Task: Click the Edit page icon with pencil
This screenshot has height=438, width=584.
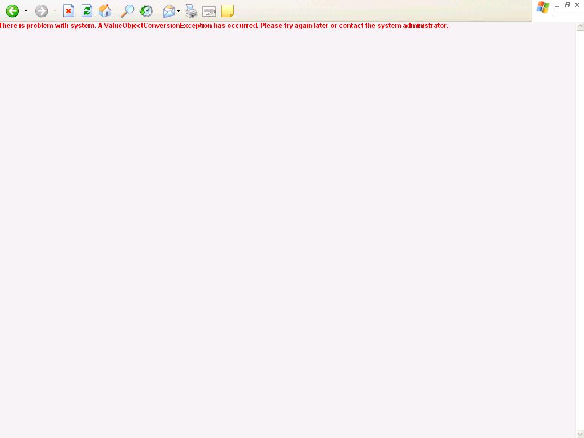Action: [209, 11]
